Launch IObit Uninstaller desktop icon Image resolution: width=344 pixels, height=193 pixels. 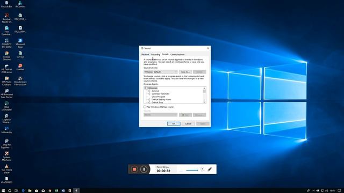click(6, 106)
